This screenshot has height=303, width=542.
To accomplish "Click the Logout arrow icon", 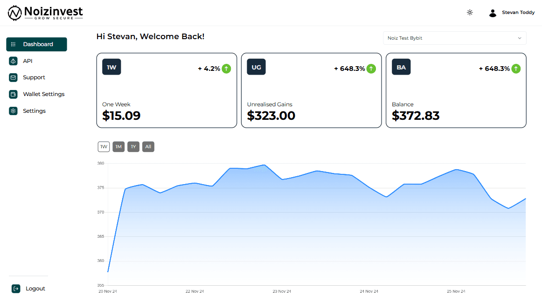I will 16,289.
